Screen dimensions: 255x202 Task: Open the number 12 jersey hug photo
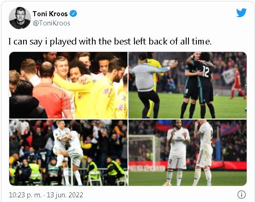click(x=188, y=85)
